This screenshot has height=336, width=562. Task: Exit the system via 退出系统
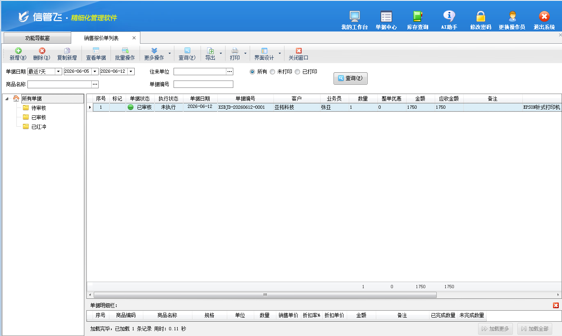click(x=544, y=20)
